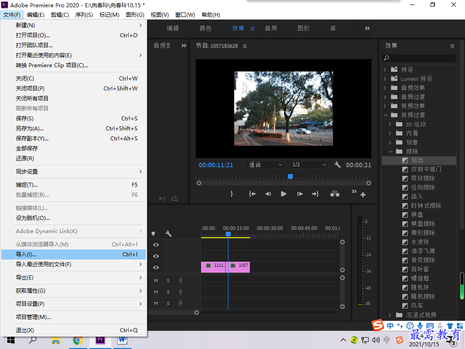This screenshot has width=465, height=349.
Task: Select the pink 1111 clip in timeline
Action: [x=213, y=267]
